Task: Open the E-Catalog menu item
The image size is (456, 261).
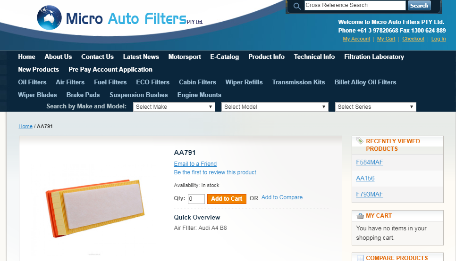Action: (x=225, y=57)
